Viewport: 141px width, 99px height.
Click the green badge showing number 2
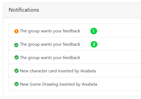[94, 44]
